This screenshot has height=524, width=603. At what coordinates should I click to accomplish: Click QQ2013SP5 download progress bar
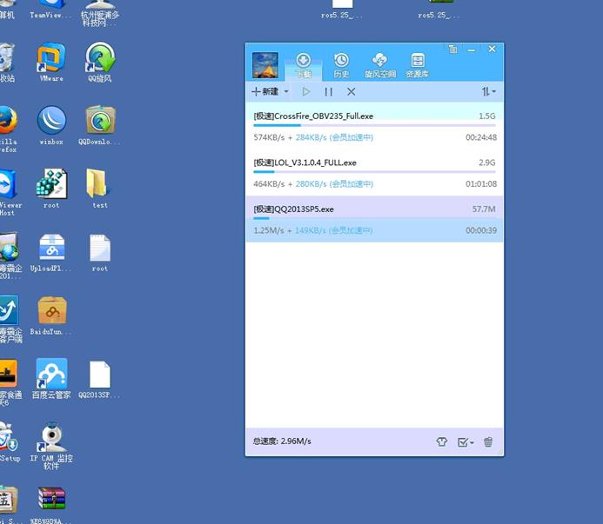point(374,218)
